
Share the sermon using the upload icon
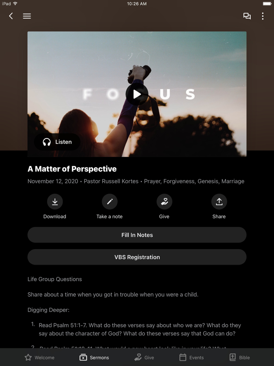point(219,202)
